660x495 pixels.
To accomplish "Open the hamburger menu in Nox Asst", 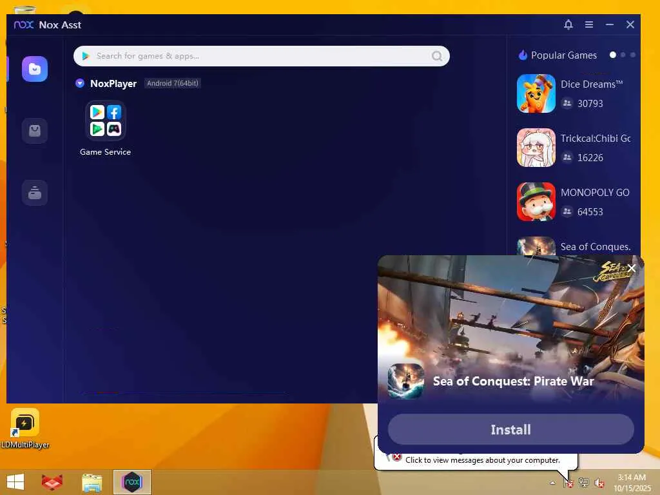I will coord(589,24).
